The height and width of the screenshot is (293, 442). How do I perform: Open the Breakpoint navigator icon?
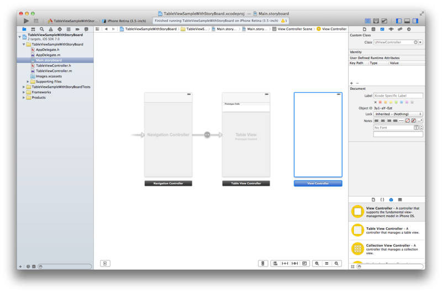pos(77,29)
